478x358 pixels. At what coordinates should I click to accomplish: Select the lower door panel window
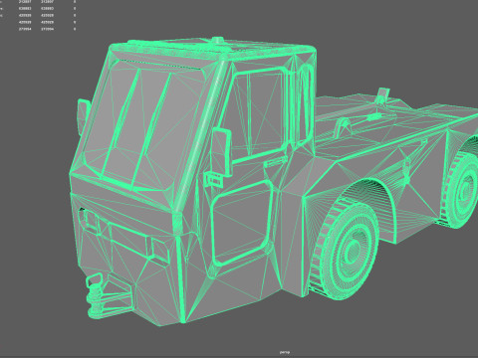tap(241, 223)
